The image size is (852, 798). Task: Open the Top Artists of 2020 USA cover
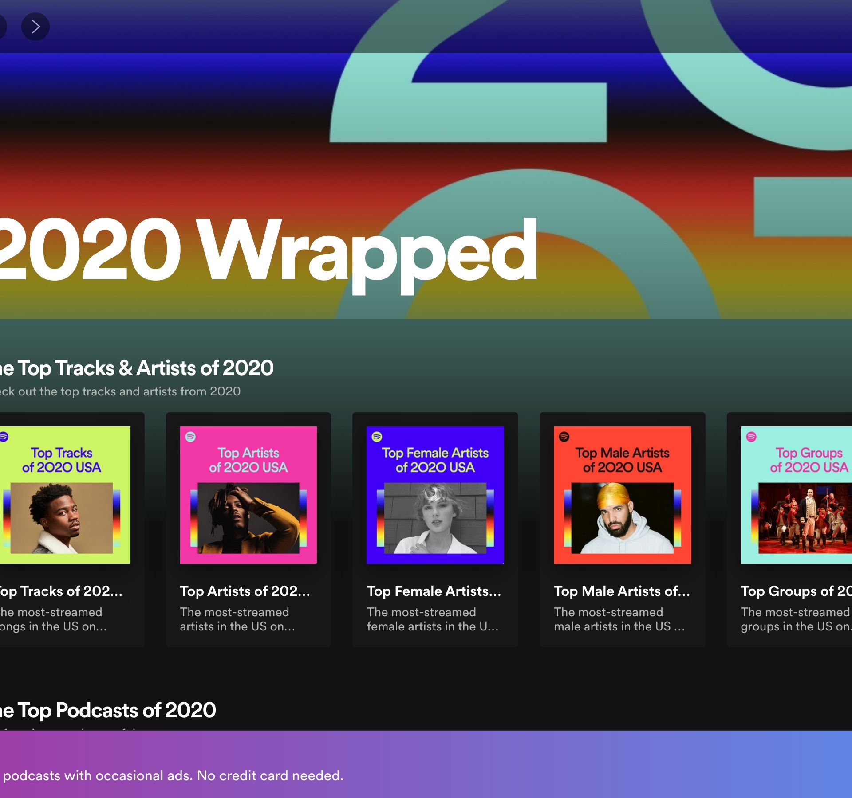pyautogui.click(x=248, y=495)
